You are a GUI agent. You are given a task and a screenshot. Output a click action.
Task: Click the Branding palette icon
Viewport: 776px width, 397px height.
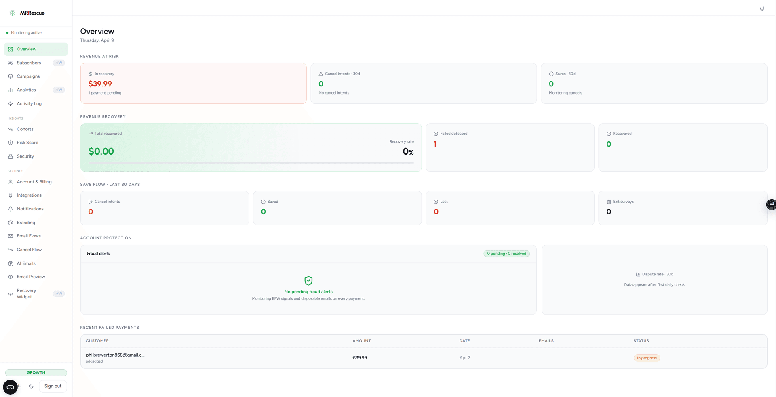coord(11,223)
